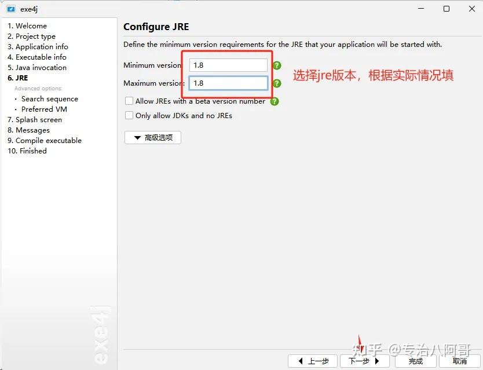The height and width of the screenshot is (370, 483).
Task: Click inside the Minimum version input field
Action: (x=228, y=65)
